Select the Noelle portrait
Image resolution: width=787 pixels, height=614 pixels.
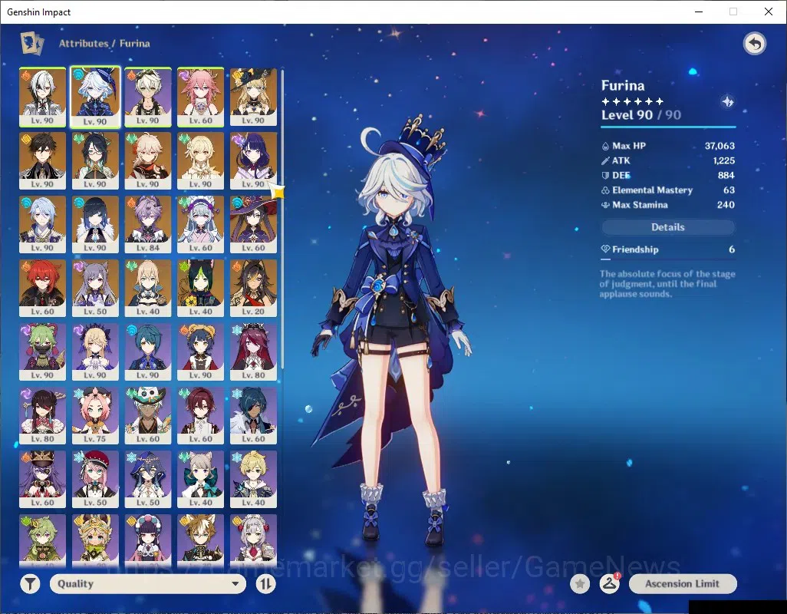pos(253,540)
